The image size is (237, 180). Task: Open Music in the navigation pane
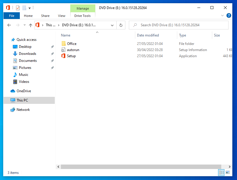point(23,75)
